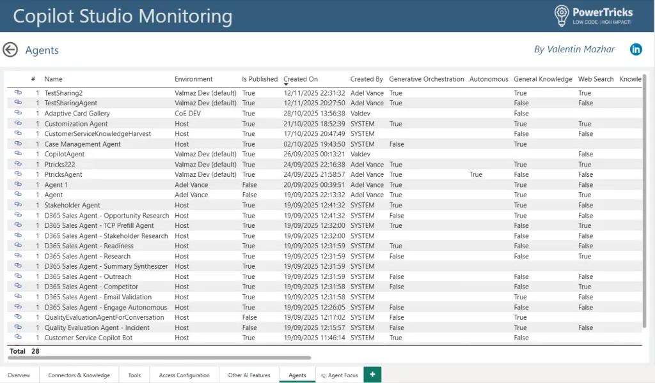Sort by Is Published column header
Viewport: 655px width, 383px height.
pyautogui.click(x=260, y=79)
